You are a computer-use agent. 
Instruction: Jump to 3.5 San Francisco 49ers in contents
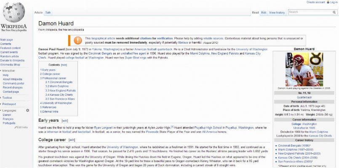(60, 99)
